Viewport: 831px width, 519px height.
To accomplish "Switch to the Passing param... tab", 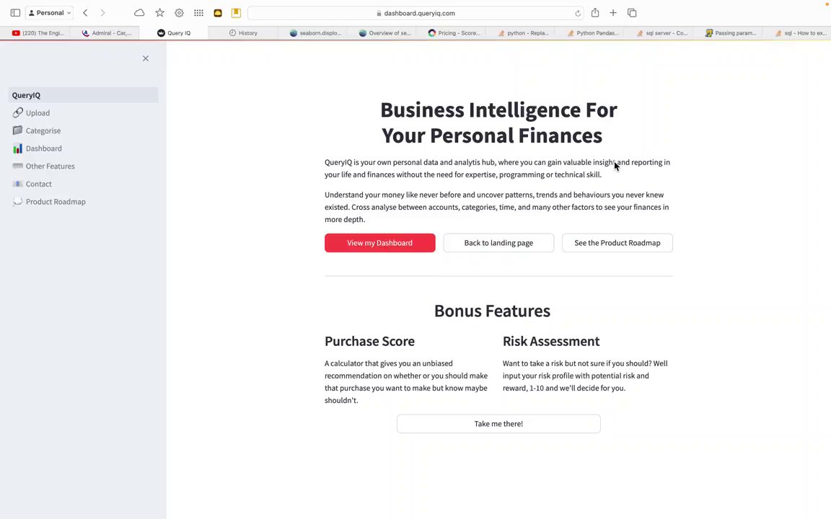I will [x=731, y=33].
